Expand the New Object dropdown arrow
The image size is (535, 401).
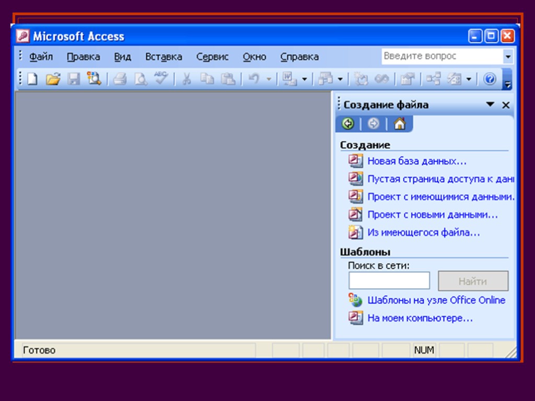469,79
